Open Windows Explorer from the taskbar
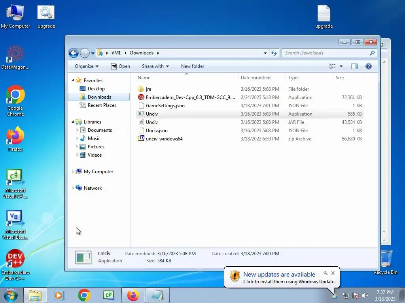Screen dimensions: 405x303 (35, 295)
